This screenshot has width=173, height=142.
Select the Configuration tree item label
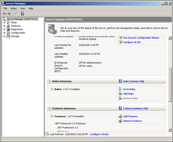[18, 33]
